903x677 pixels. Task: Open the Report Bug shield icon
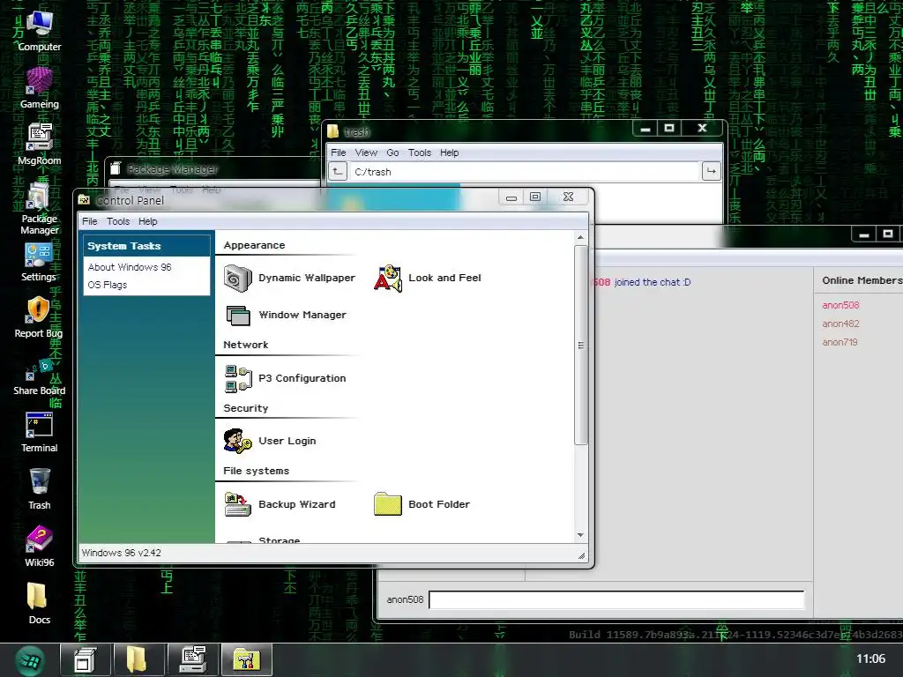39,317
